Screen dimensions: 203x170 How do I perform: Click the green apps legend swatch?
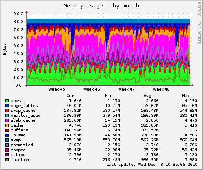[x=7, y=101]
